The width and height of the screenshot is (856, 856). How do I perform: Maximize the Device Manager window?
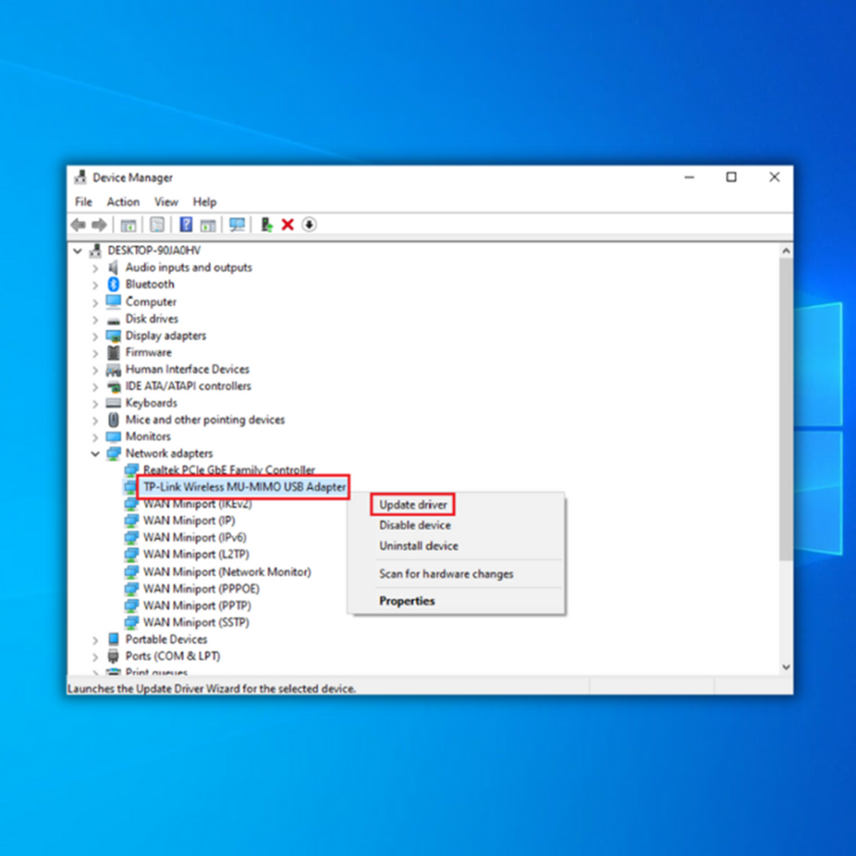click(731, 176)
